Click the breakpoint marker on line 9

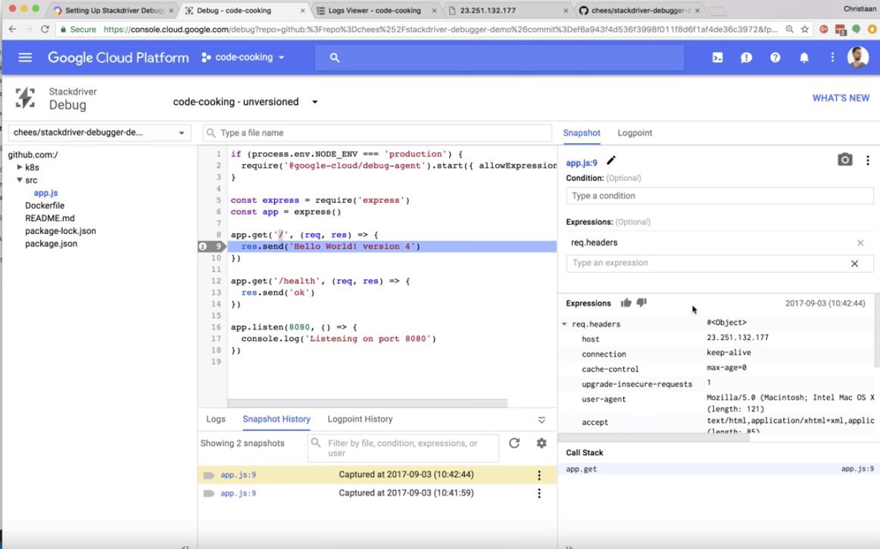[x=211, y=246]
